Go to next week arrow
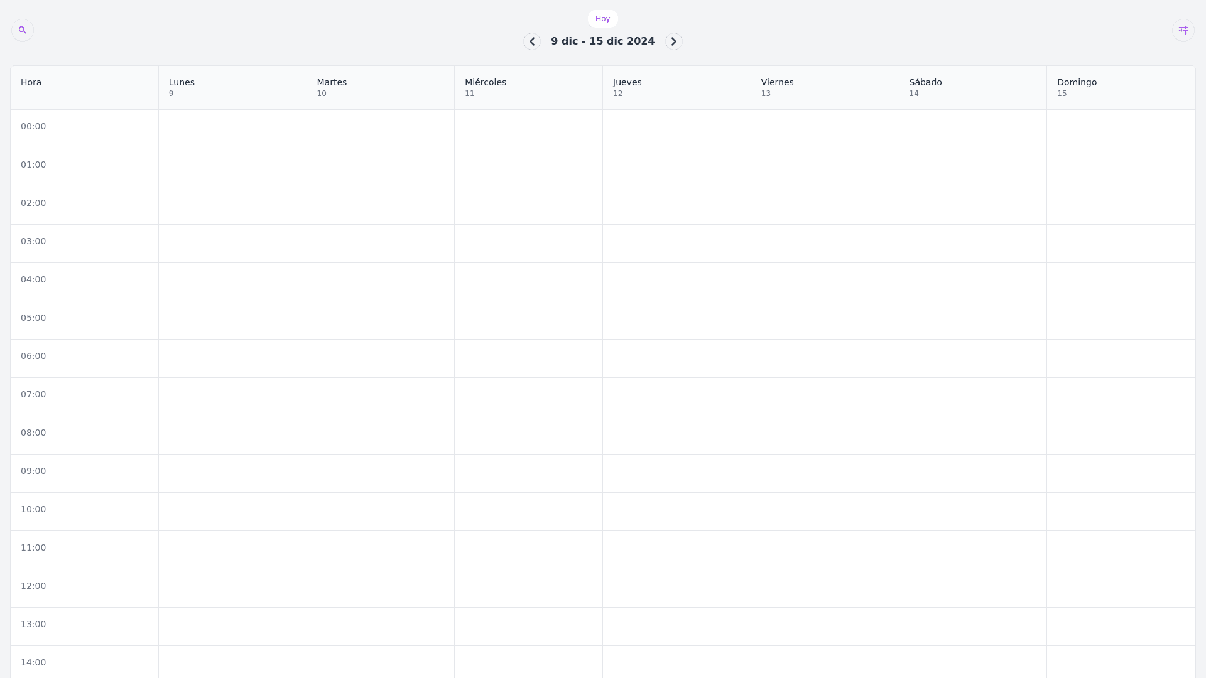This screenshot has width=1206, height=678. [673, 41]
